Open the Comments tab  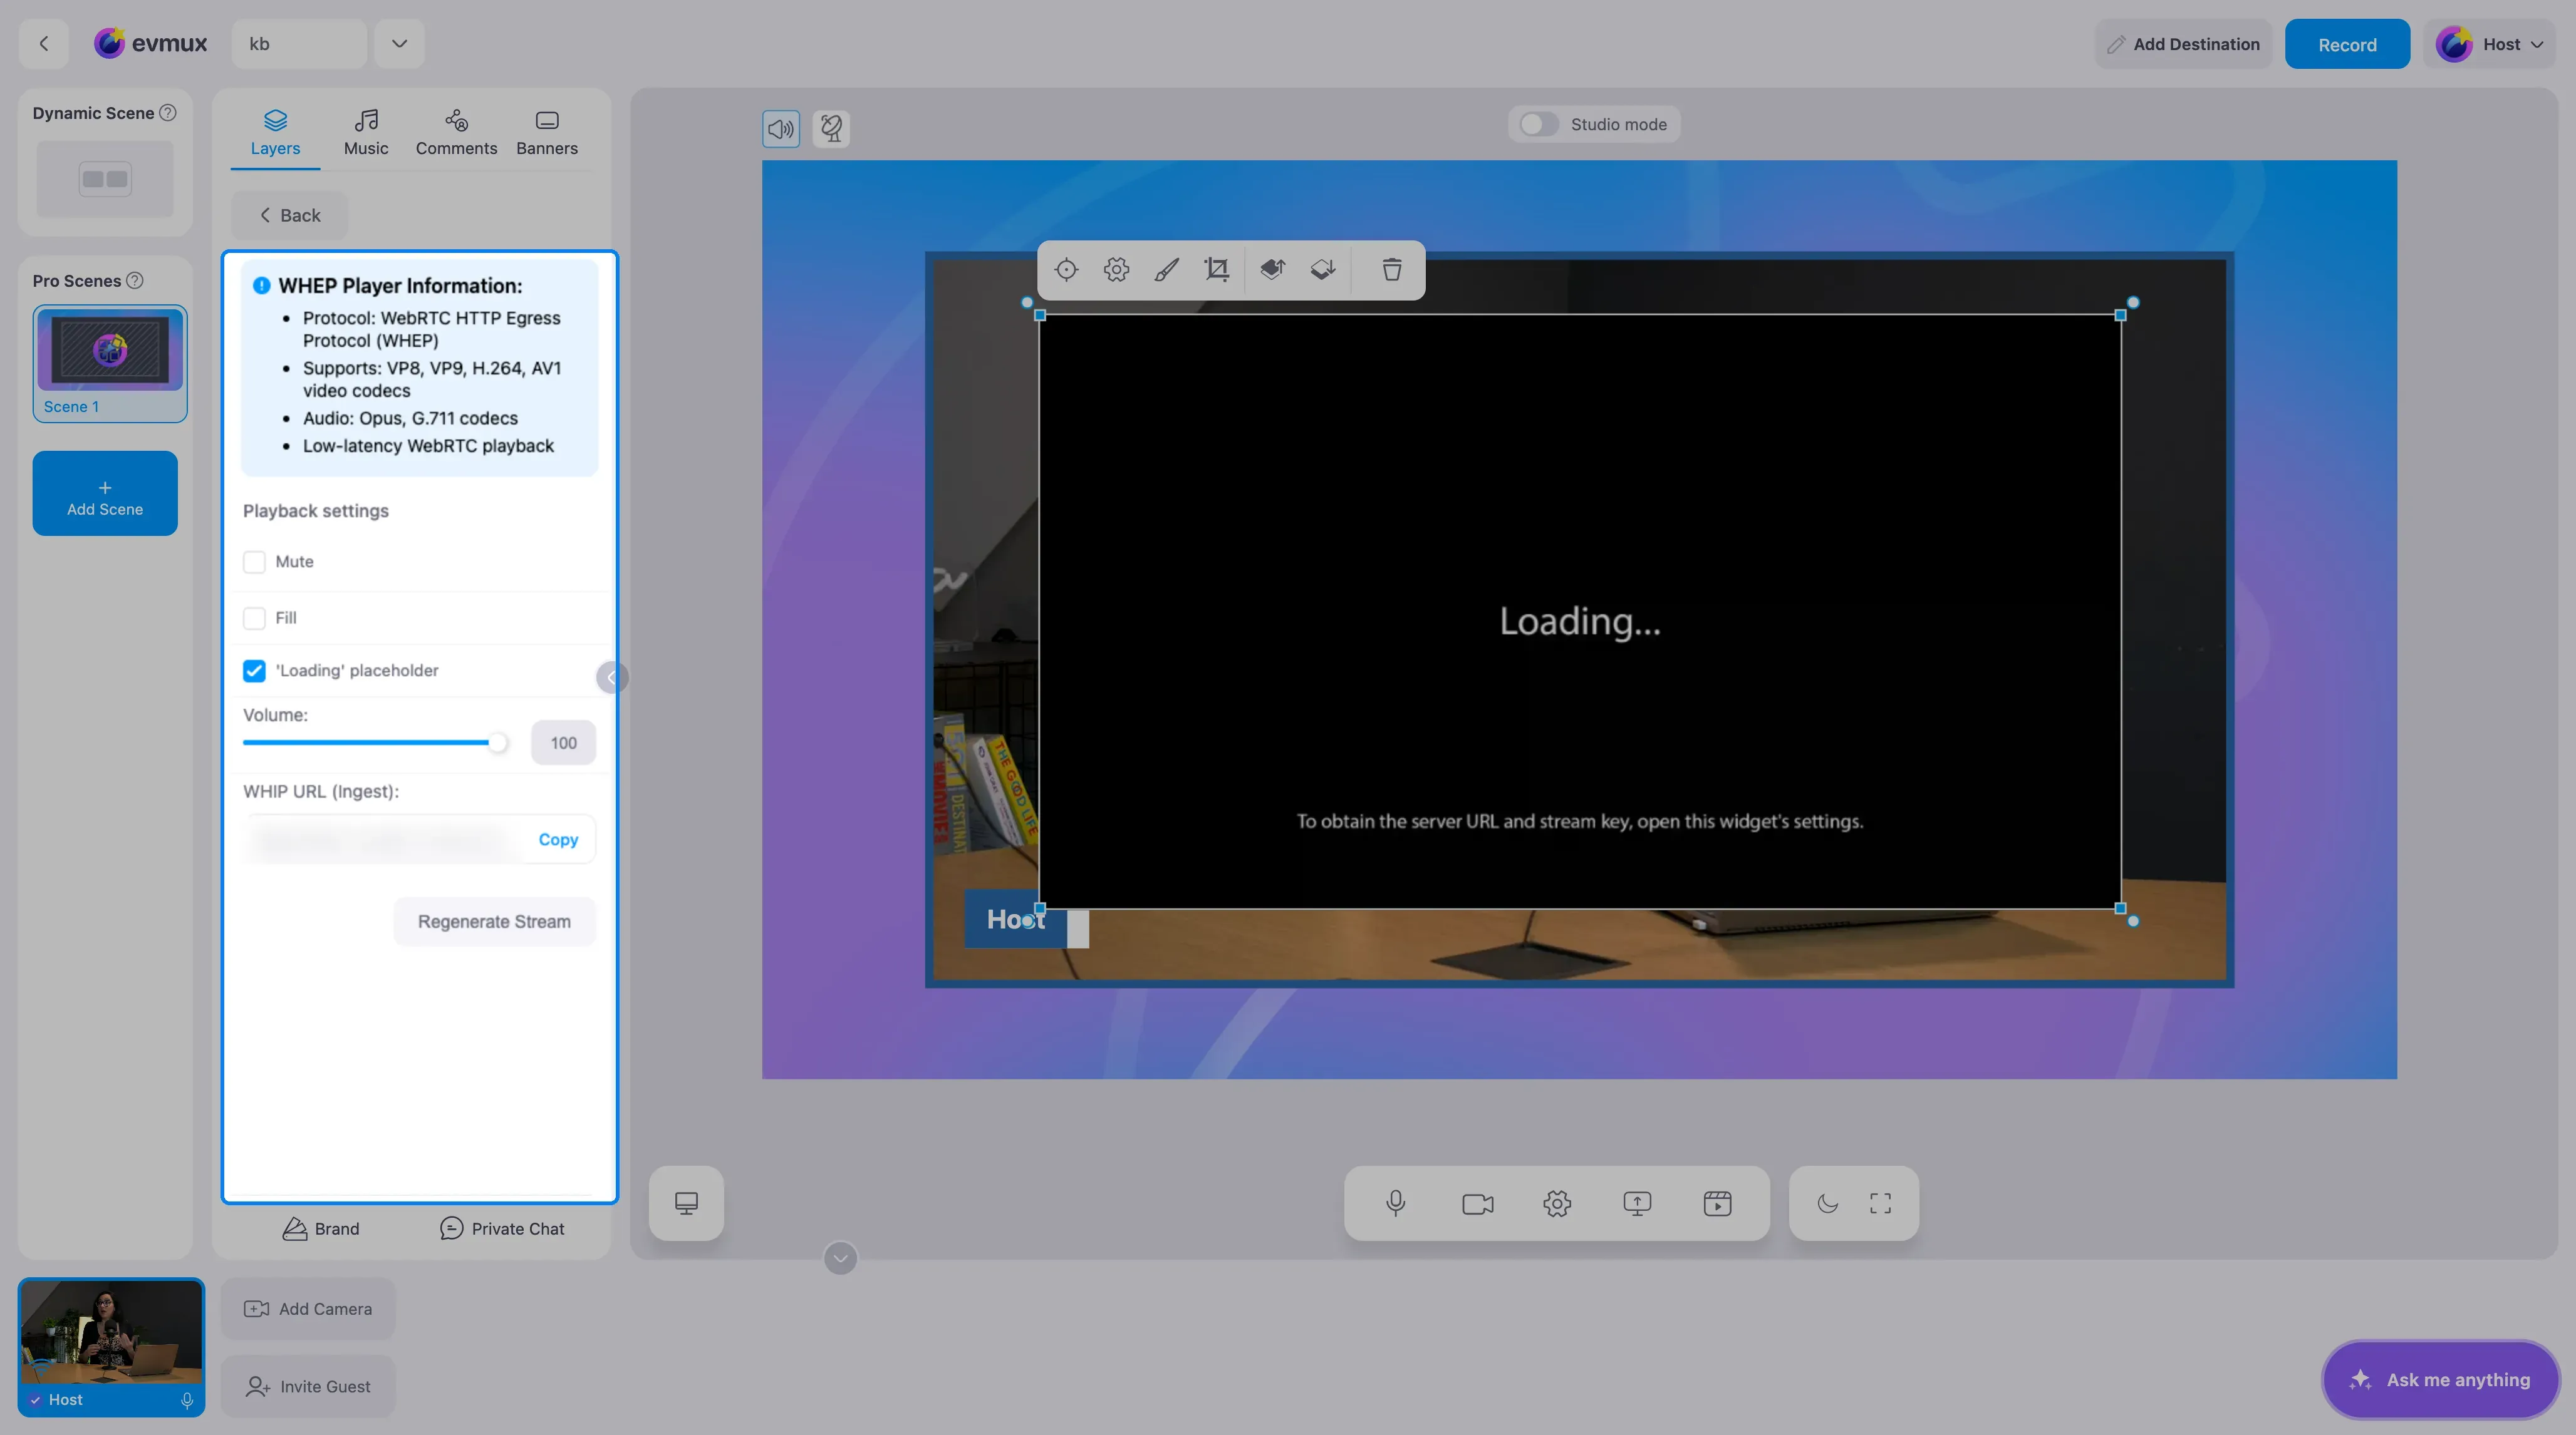click(456, 133)
